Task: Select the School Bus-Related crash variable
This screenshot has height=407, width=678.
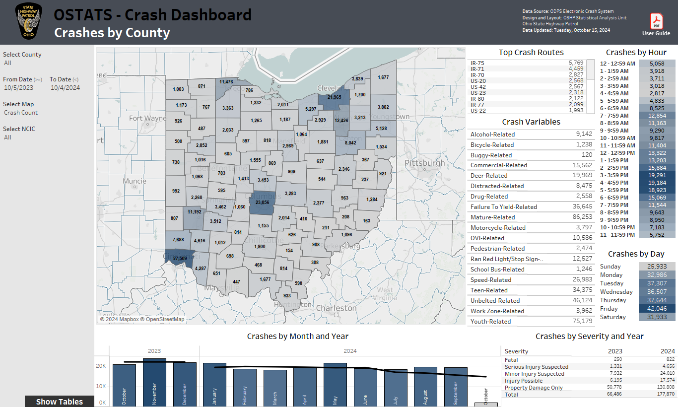Action: pyautogui.click(x=531, y=270)
